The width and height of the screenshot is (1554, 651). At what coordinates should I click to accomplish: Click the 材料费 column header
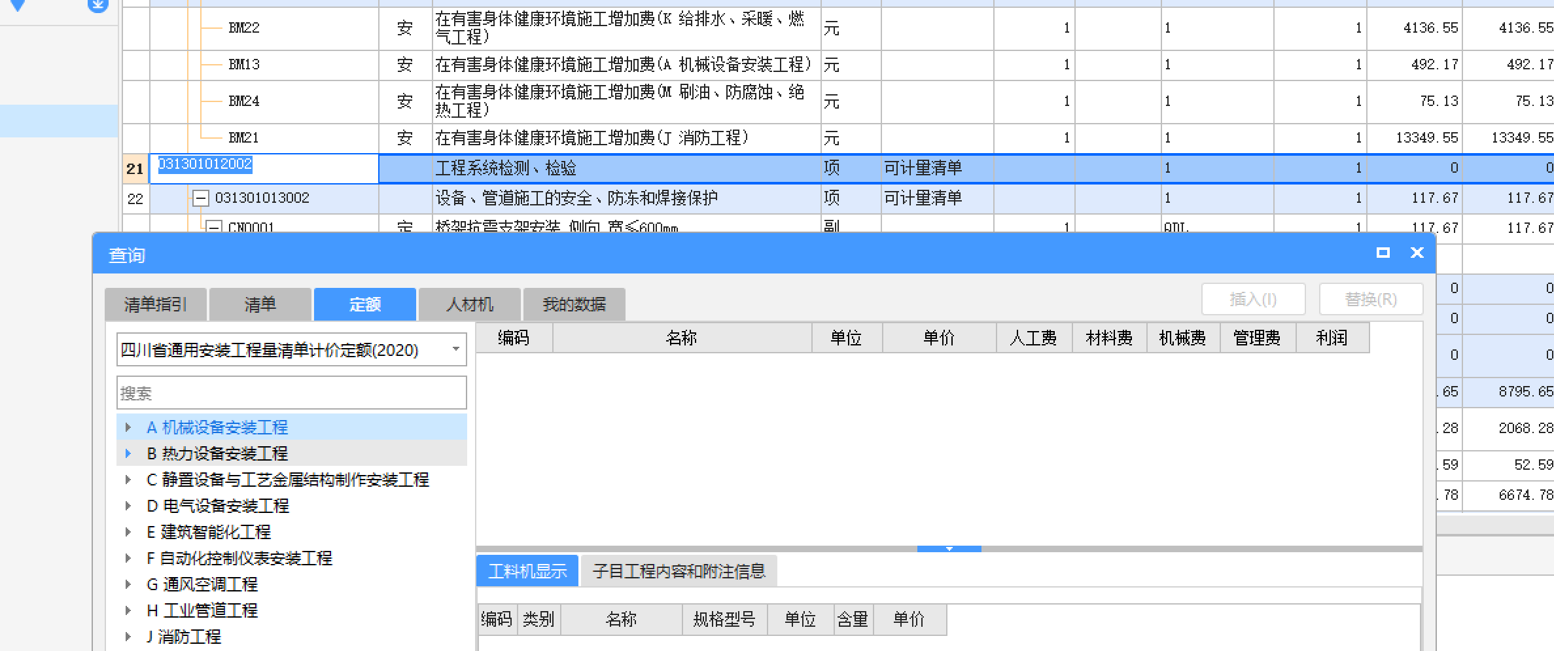coord(1109,338)
